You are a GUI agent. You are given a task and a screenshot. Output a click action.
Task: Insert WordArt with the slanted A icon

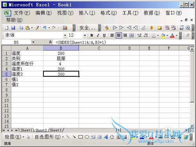[x=106, y=137]
